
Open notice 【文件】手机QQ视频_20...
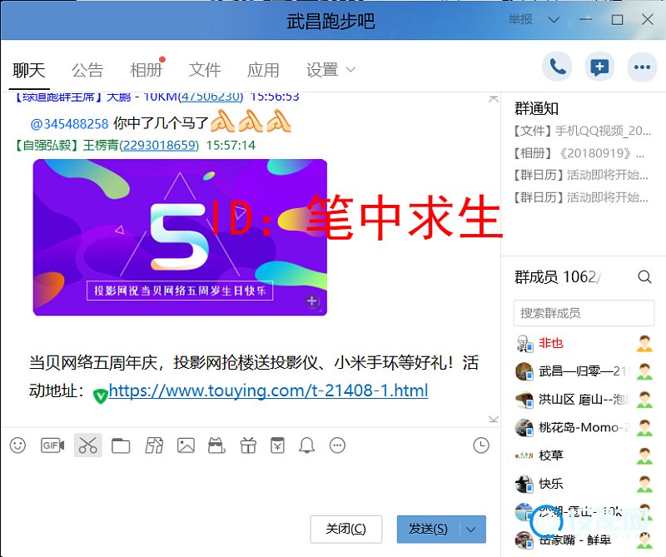coord(582,131)
